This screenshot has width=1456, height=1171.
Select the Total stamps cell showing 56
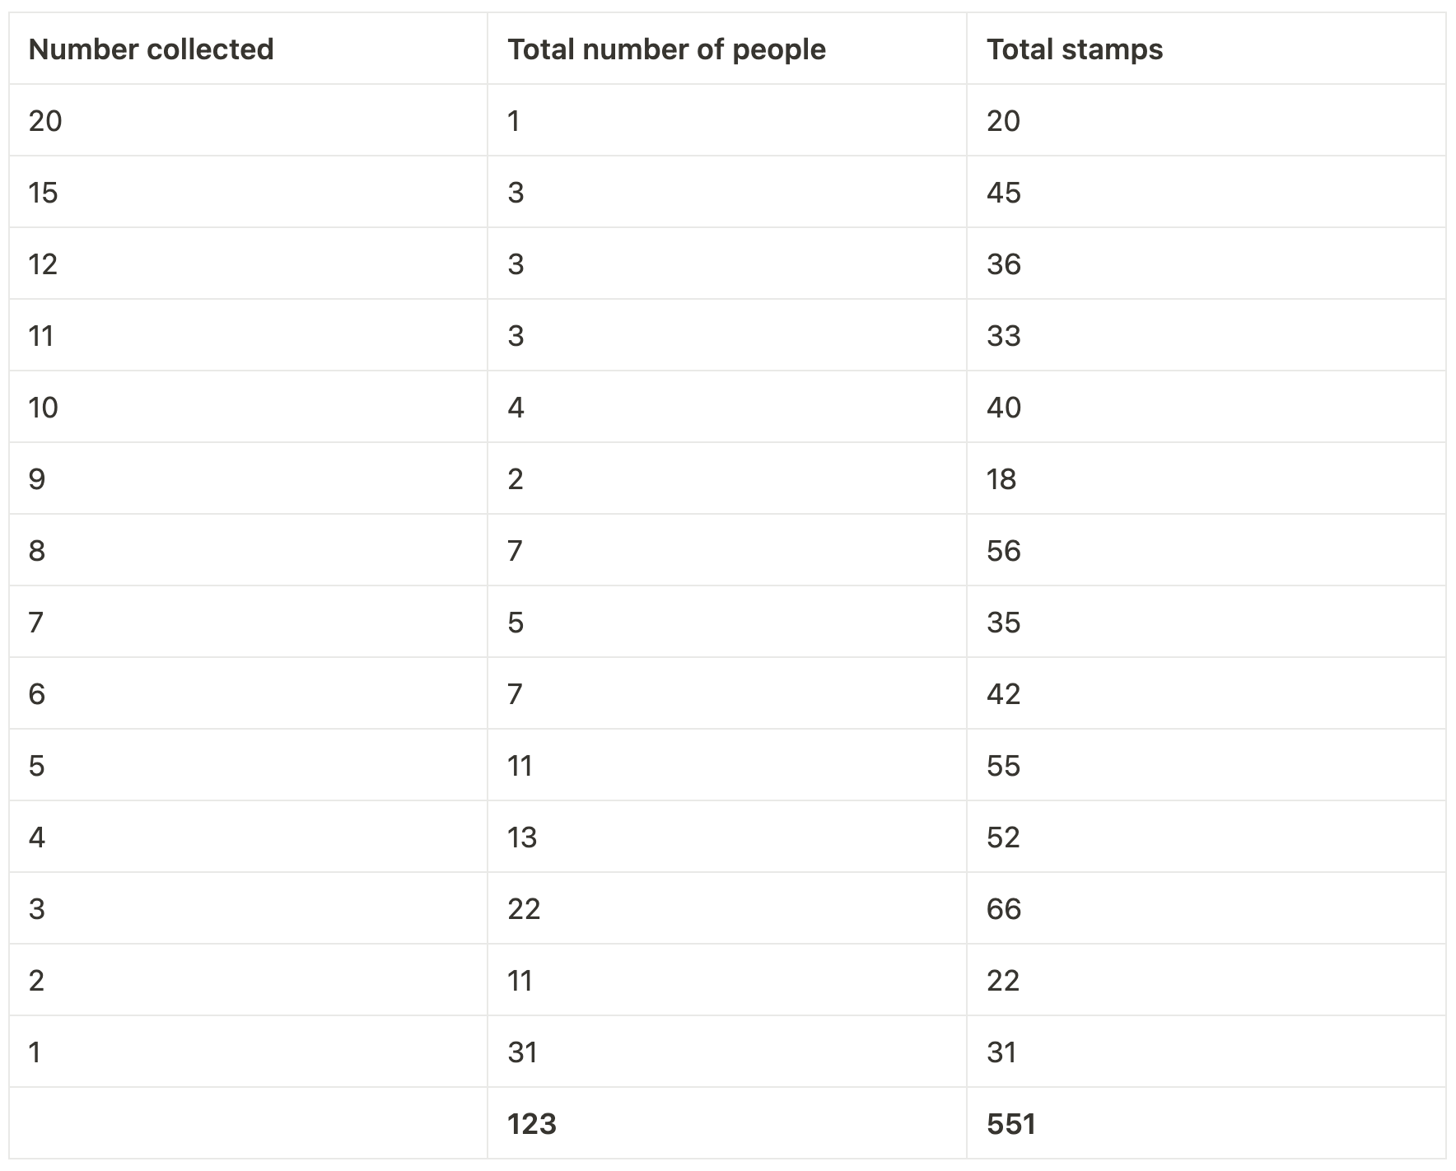coord(1004,551)
